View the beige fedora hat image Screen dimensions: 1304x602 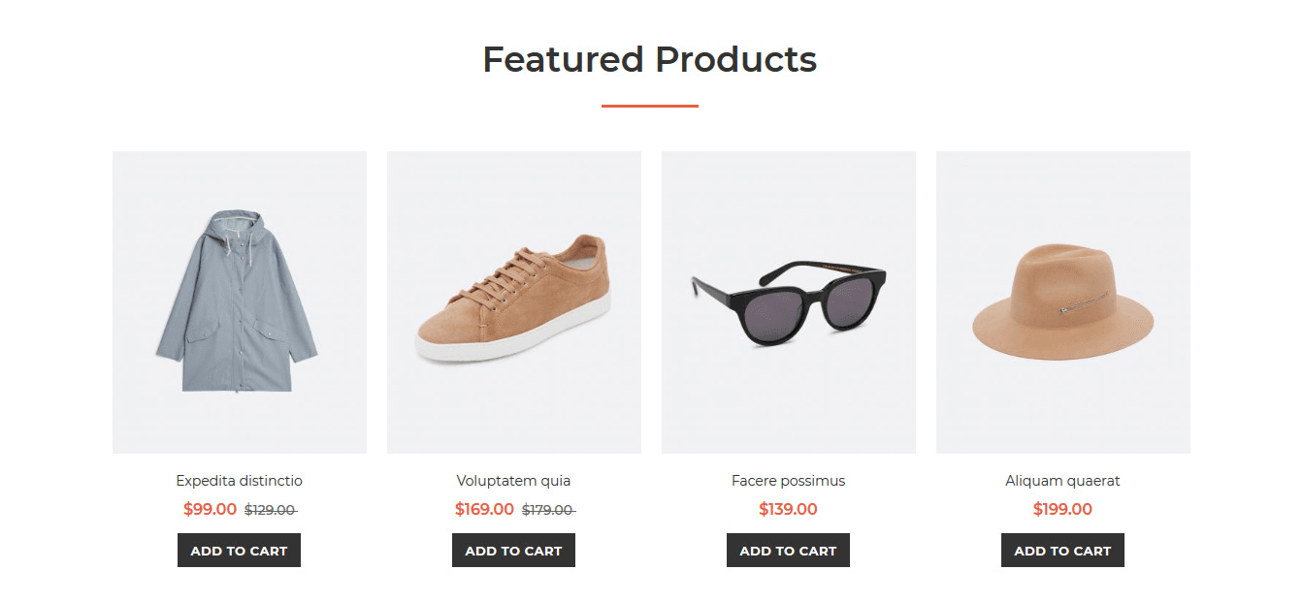coord(1062,301)
